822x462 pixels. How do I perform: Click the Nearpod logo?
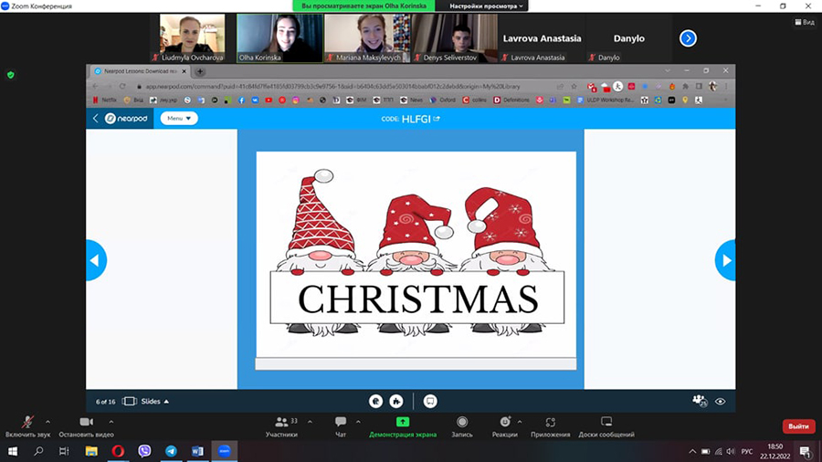(126, 119)
